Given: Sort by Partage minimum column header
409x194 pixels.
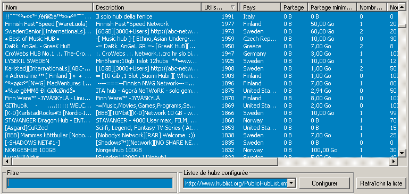Looking at the screenshot, I should tap(332, 7).
